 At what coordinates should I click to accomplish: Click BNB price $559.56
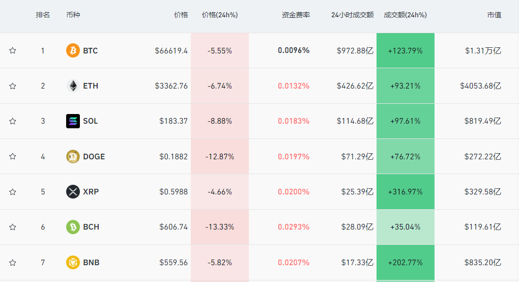174,263
